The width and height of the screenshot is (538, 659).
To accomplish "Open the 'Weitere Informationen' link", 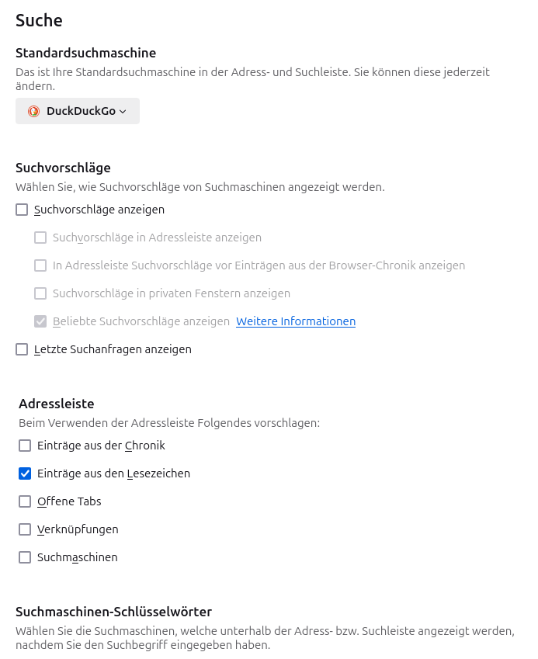I will tap(296, 321).
